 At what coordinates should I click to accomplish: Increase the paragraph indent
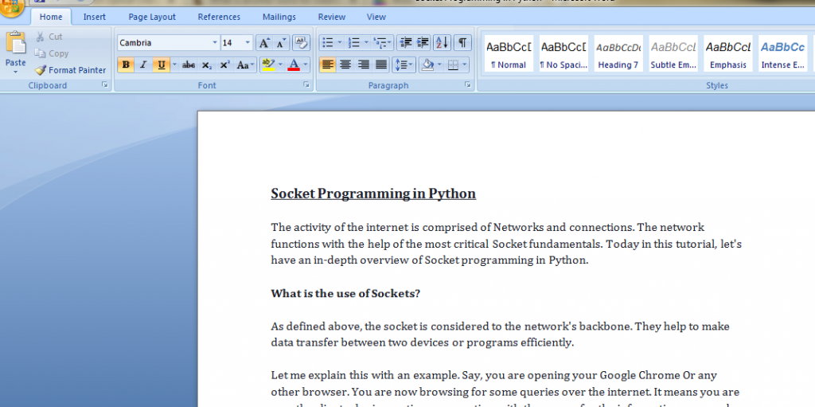[423, 43]
